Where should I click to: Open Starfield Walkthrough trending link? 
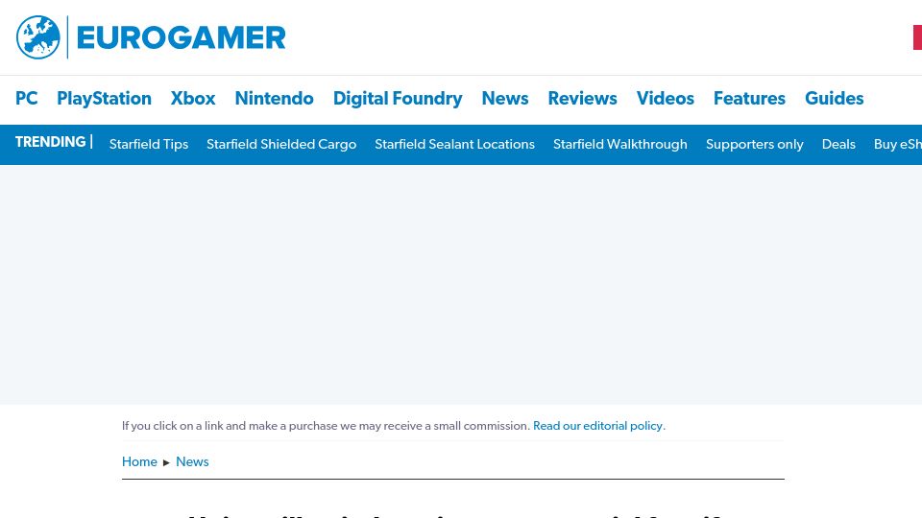619,145
